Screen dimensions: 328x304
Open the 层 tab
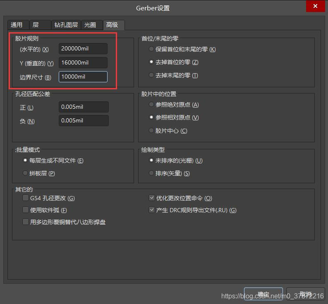click(x=40, y=25)
